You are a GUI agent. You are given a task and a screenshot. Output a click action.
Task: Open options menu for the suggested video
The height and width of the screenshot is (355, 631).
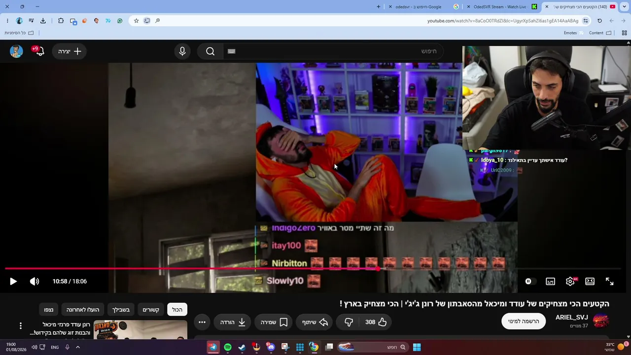pos(21,325)
